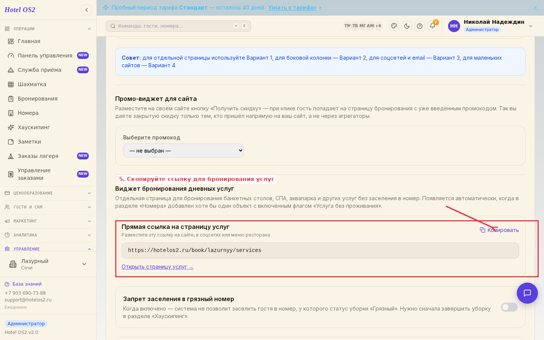This screenshot has width=544, height=340.
Task: Enable the dirty room check-in ban toggle
Action: tap(509, 307)
